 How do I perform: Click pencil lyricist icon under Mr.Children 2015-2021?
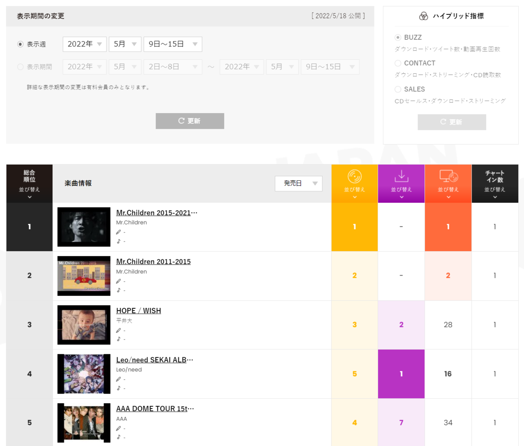click(x=118, y=232)
